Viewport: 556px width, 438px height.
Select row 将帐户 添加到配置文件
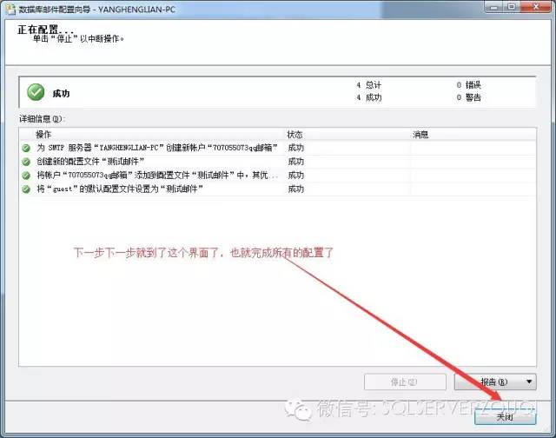point(278,176)
